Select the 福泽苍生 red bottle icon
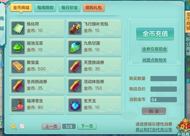Viewport: 190px width, 136px height. pos(18,105)
